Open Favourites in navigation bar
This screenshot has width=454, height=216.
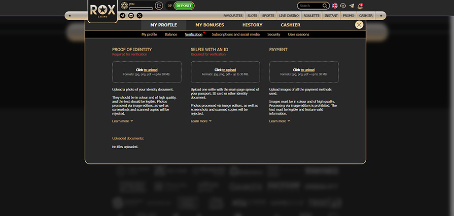[x=233, y=16]
